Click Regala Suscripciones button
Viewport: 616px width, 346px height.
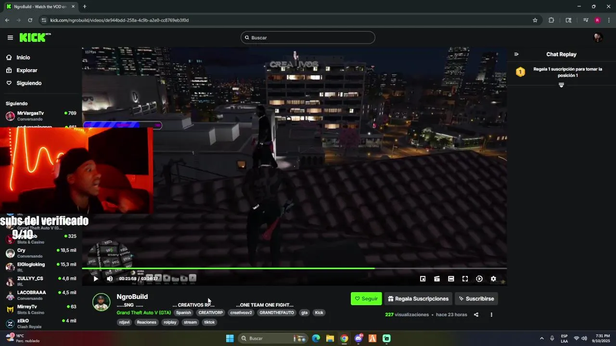point(418,298)
